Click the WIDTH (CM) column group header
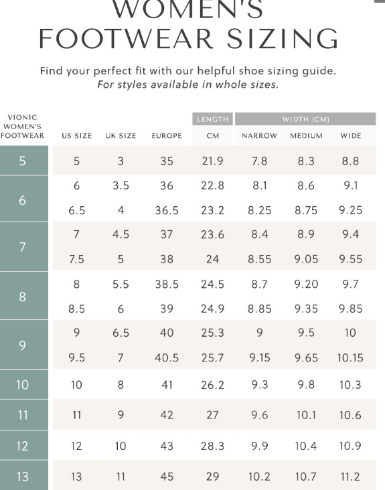Screen dimensions: 385x490 (x=305, y=119)
